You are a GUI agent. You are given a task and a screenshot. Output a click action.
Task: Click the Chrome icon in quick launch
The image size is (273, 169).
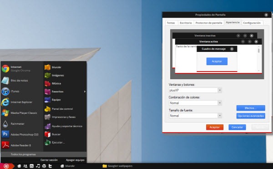point(44,166)
